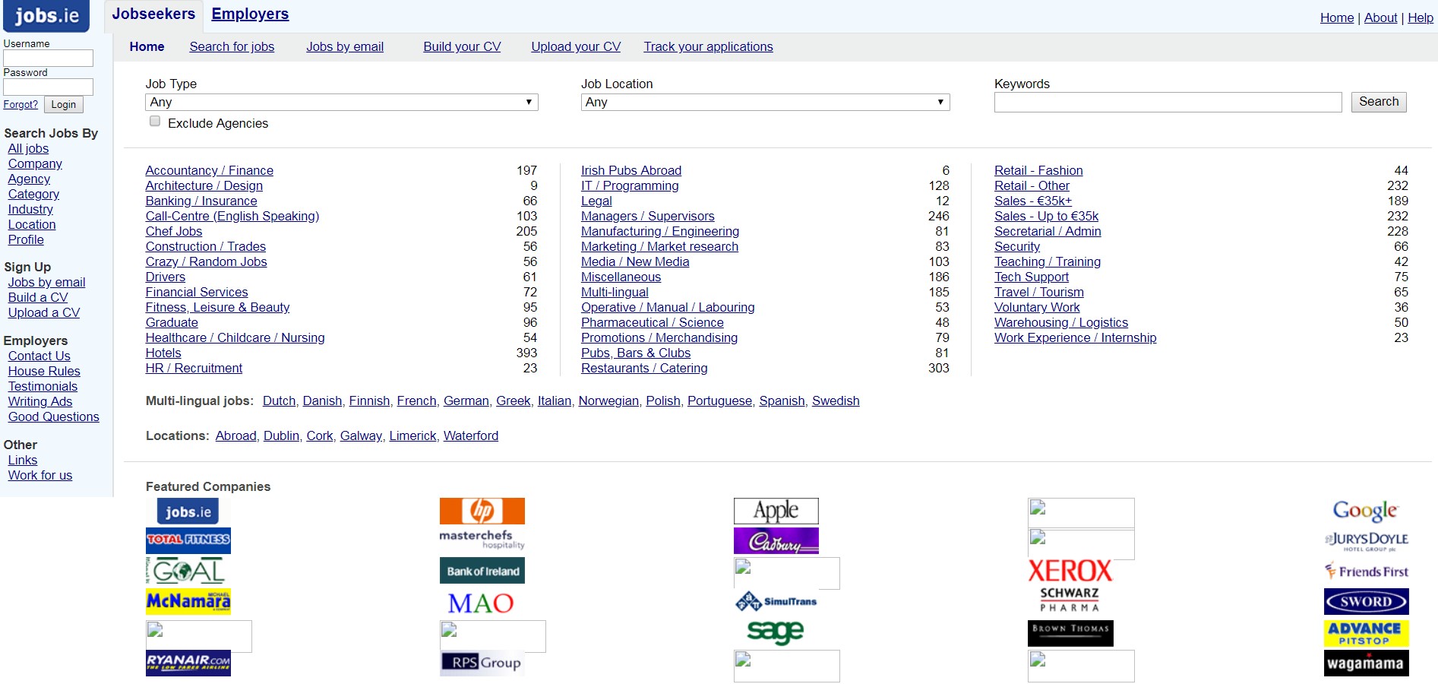Open the Xerox company logo
The width and height of the screenshot is (1438, 684).
(1070, 571)
